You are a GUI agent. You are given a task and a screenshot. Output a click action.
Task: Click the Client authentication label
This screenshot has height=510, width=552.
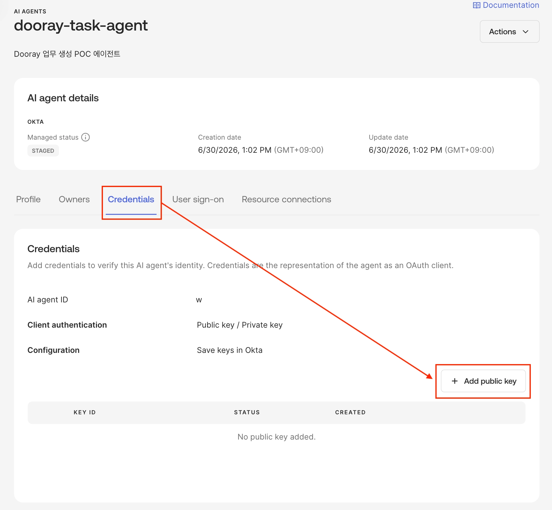coord(67,325)
